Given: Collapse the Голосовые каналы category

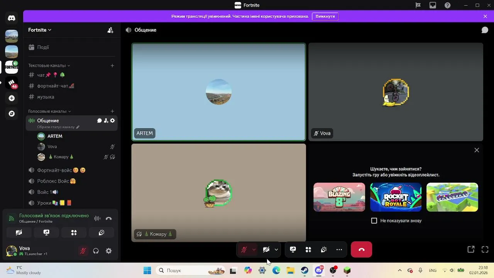Looking at the screenshot, I should click(x=49, y=111).
